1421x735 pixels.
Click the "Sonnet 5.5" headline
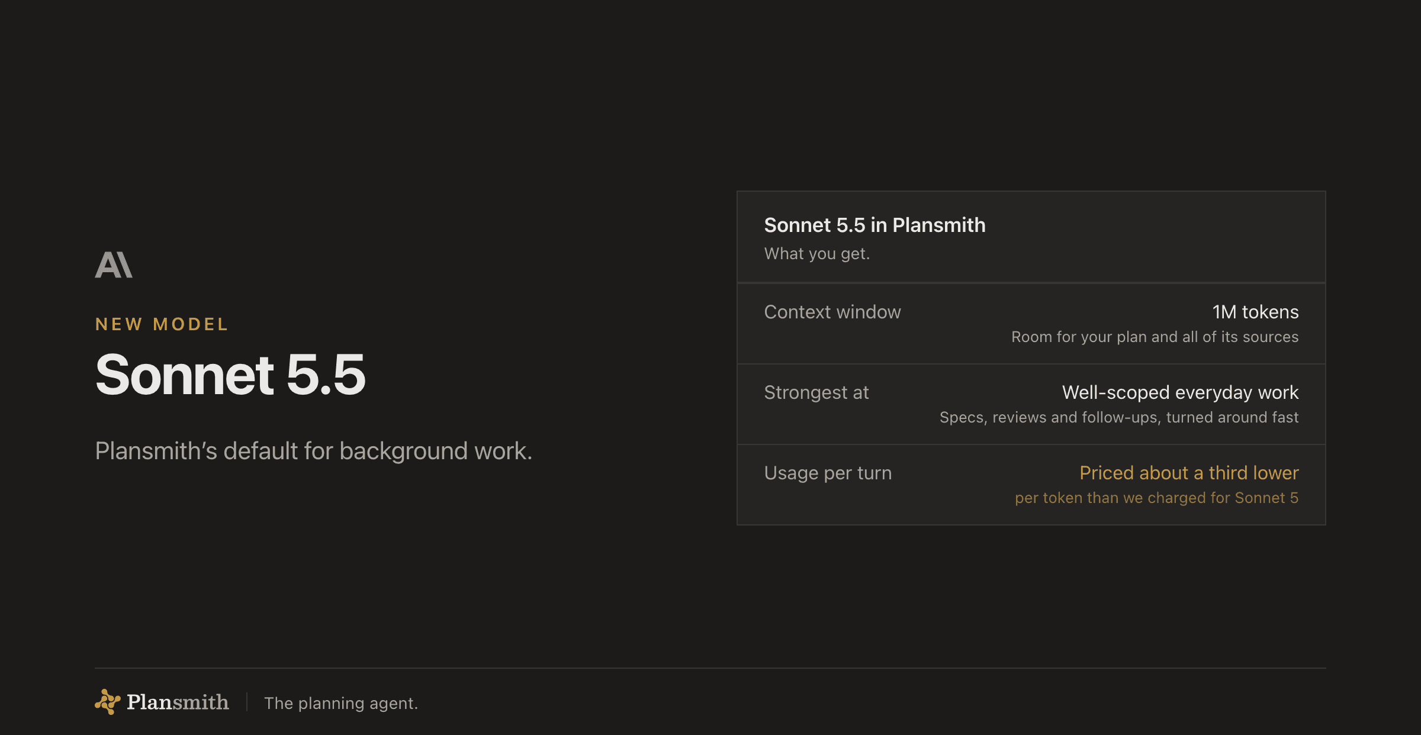pos(230,375)
